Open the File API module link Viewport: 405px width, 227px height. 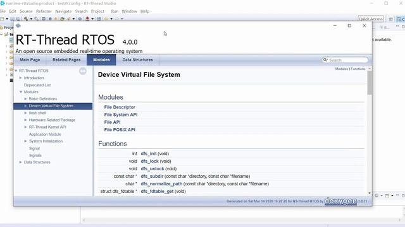[113, 122]
